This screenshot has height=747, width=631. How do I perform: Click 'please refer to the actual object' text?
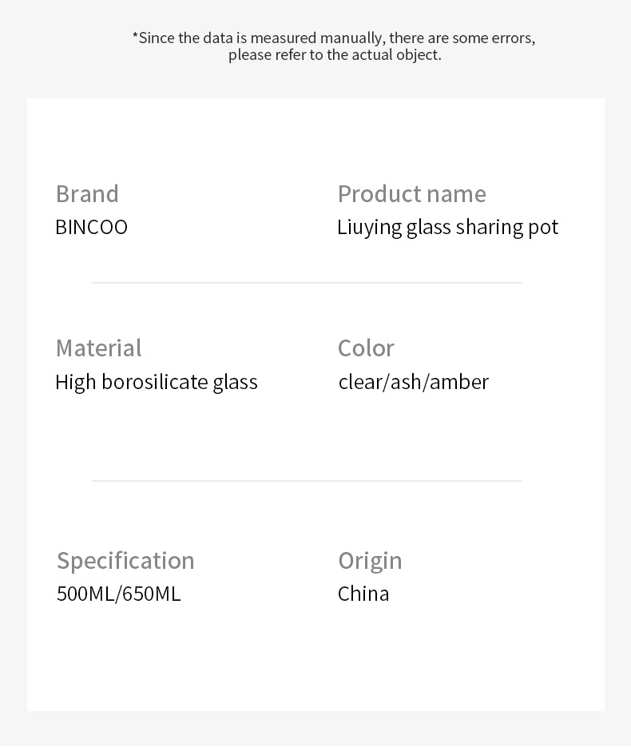pos(335,55)
